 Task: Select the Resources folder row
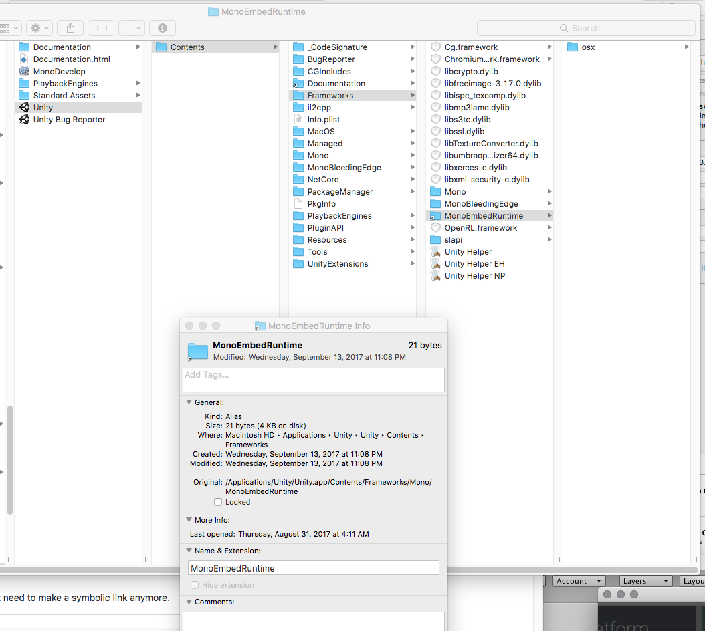(352, 240)
